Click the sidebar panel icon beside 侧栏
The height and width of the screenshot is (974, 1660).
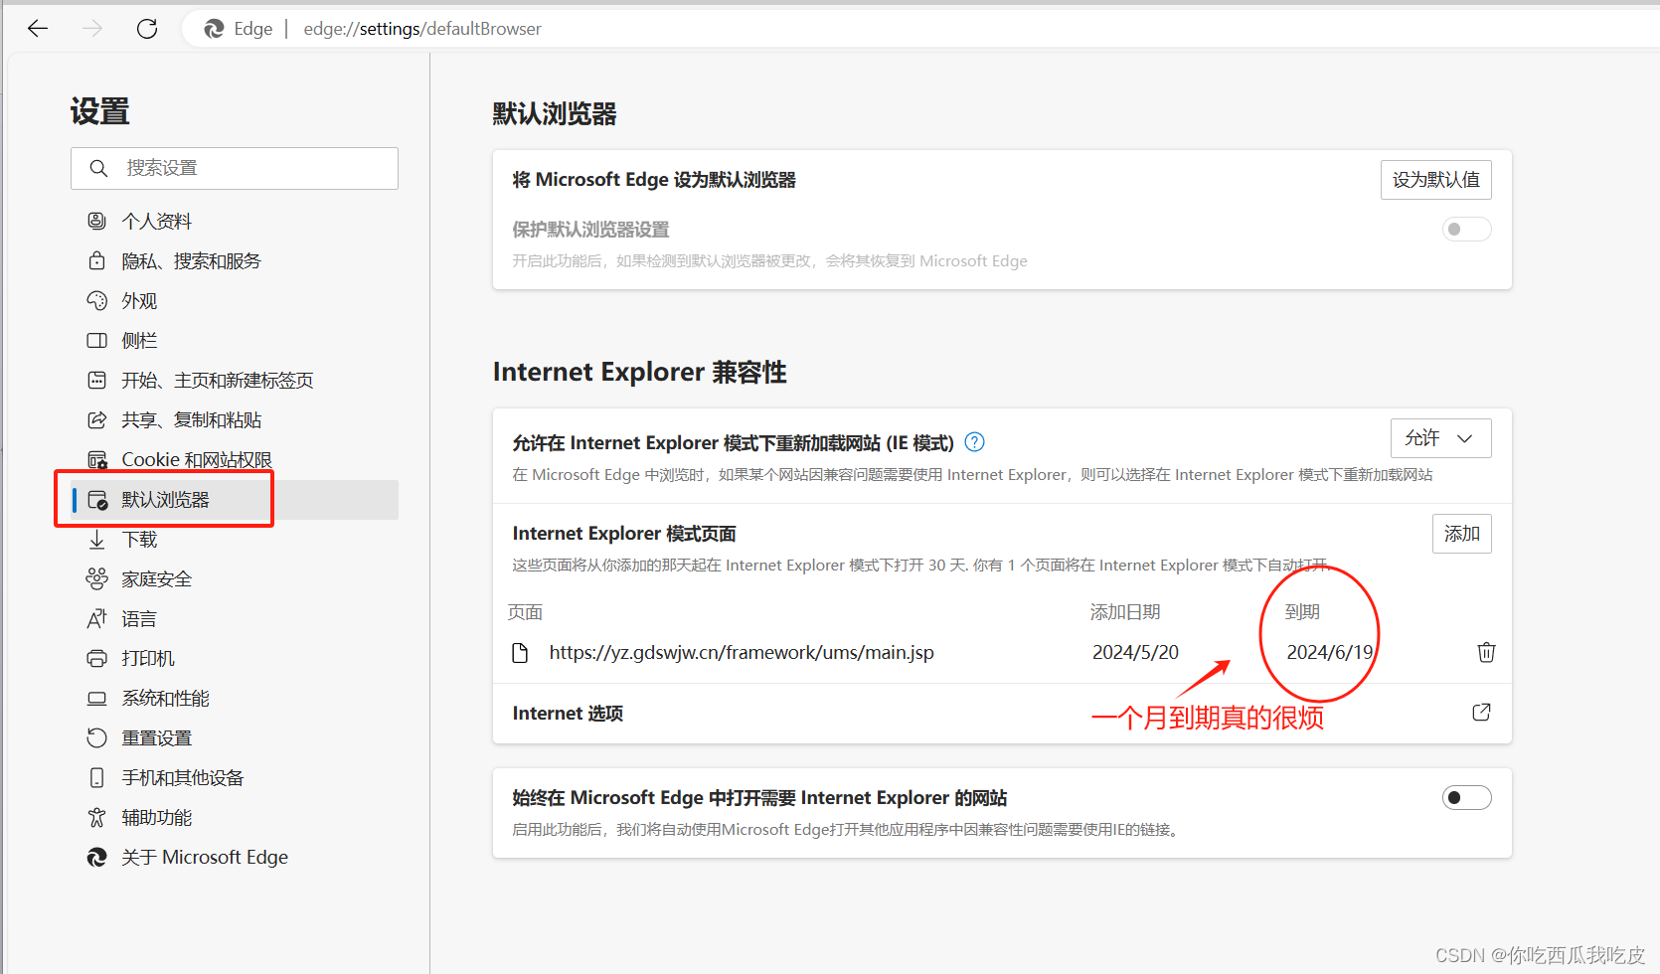pos(96,340)
